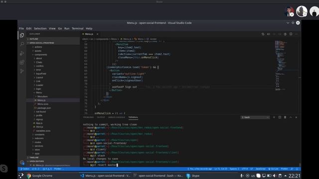Collapse the components folder
This screenshot has width=319, height=179.
click(41, 55)
